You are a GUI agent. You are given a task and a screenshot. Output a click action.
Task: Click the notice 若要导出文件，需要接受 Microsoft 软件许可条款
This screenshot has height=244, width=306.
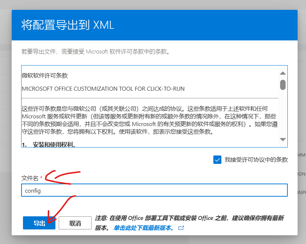point(96,52)
